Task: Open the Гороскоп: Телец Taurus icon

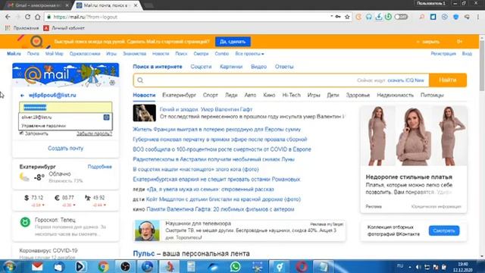Action: (25, 222)
